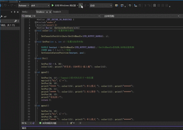The image size is (183, 130).
Task: Click the start without debugging icon
Action: (x=81, y=5)
